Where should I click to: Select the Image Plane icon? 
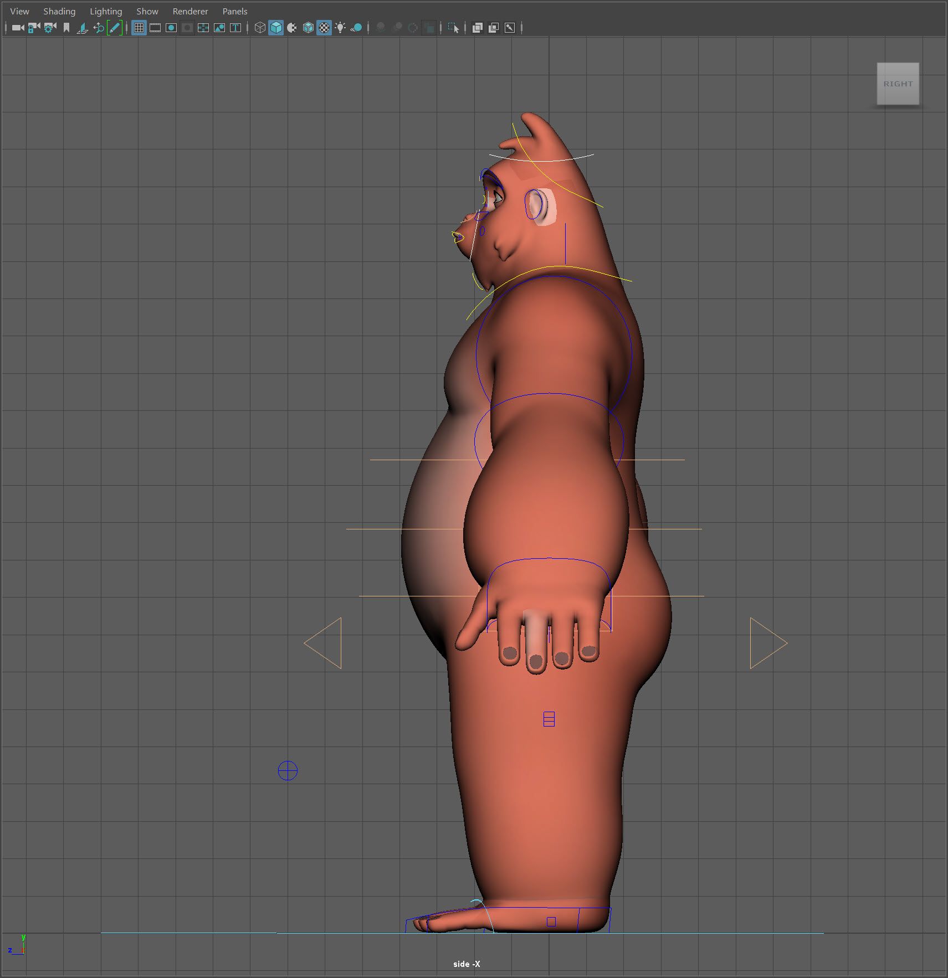point(83,28)
